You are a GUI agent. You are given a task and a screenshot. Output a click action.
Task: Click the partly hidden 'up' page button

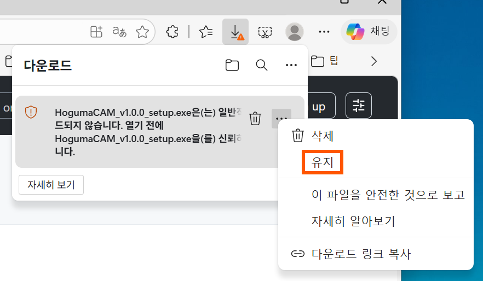[x=320, y=106]
